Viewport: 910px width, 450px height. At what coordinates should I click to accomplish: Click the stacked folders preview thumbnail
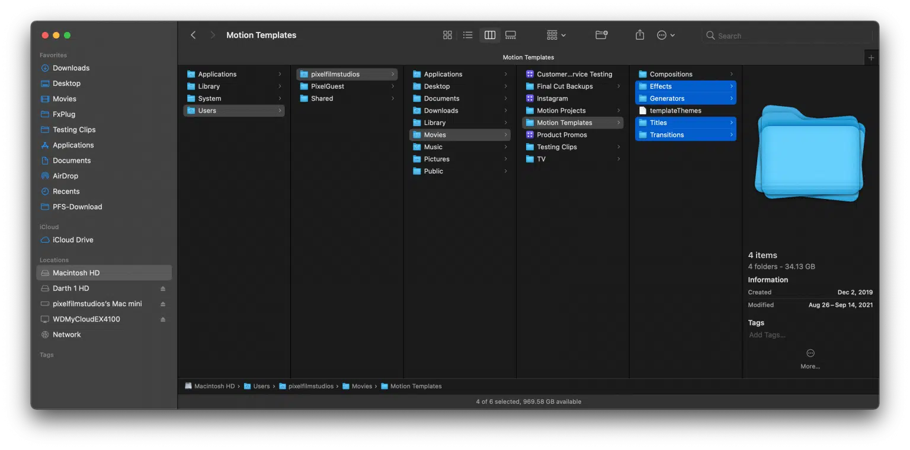coord(810,153)
